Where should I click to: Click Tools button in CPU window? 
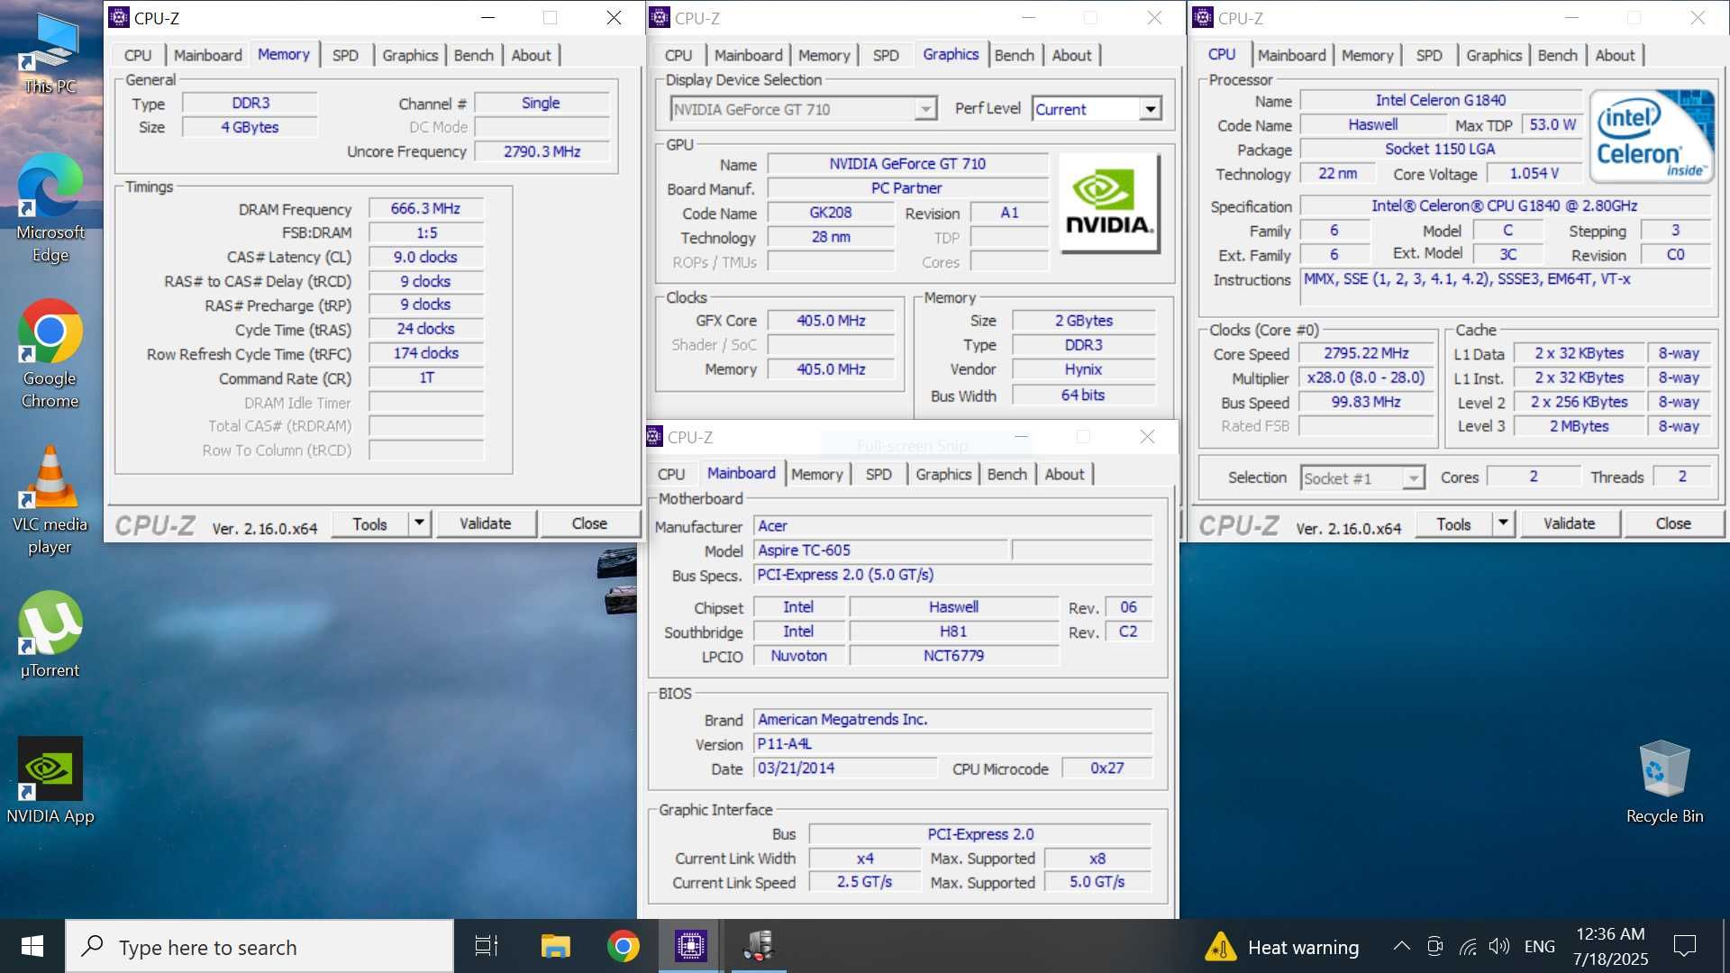coord(1453,523)
